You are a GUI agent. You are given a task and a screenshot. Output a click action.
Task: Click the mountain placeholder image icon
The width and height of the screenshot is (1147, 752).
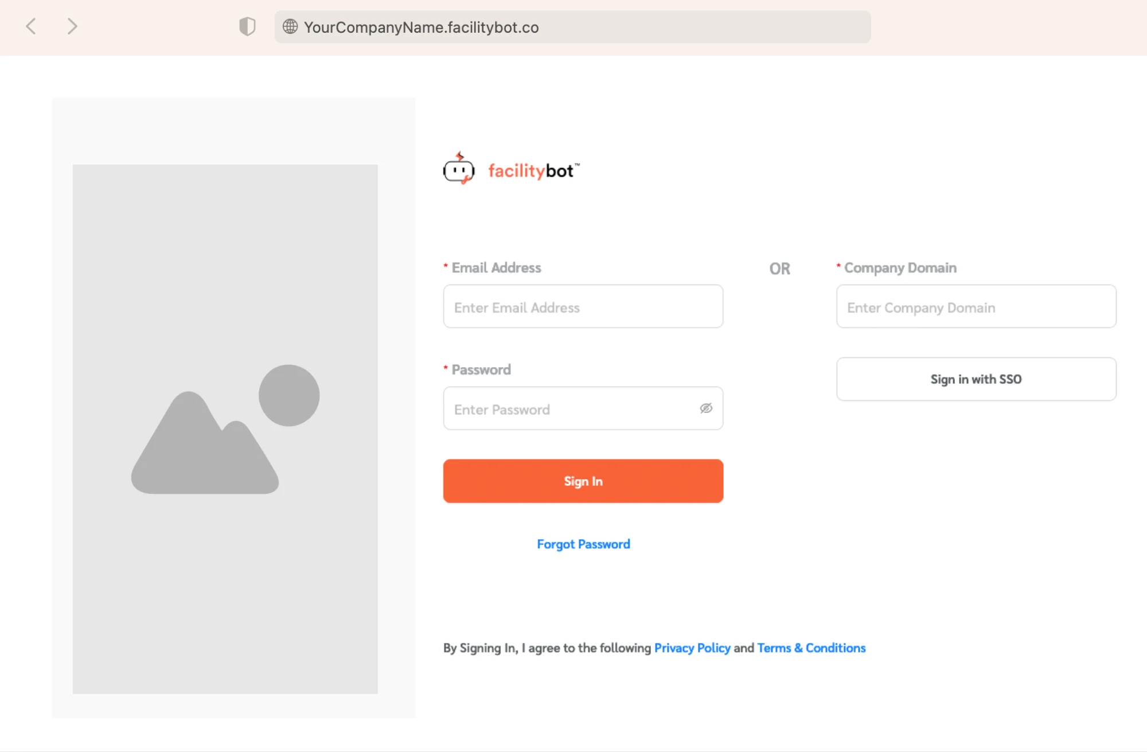tap(225, 429)
